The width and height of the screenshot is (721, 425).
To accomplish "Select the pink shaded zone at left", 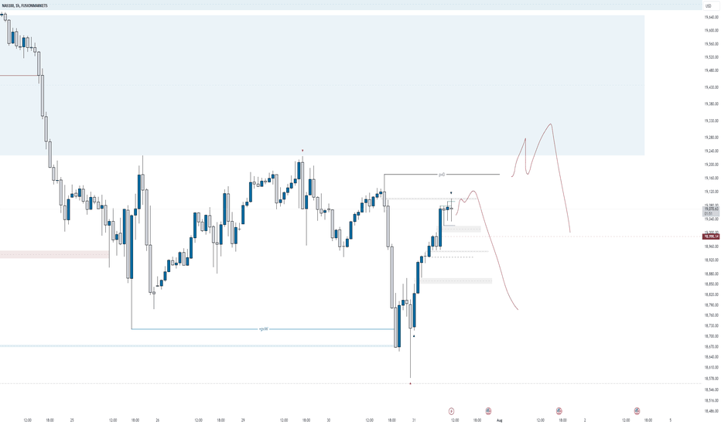I will coord(54,254).
